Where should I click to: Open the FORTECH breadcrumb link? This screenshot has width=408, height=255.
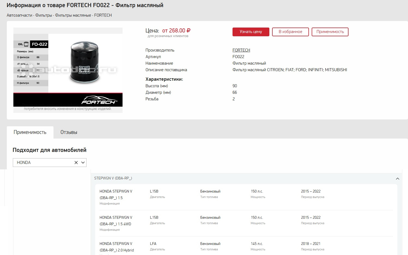[103, 15]
